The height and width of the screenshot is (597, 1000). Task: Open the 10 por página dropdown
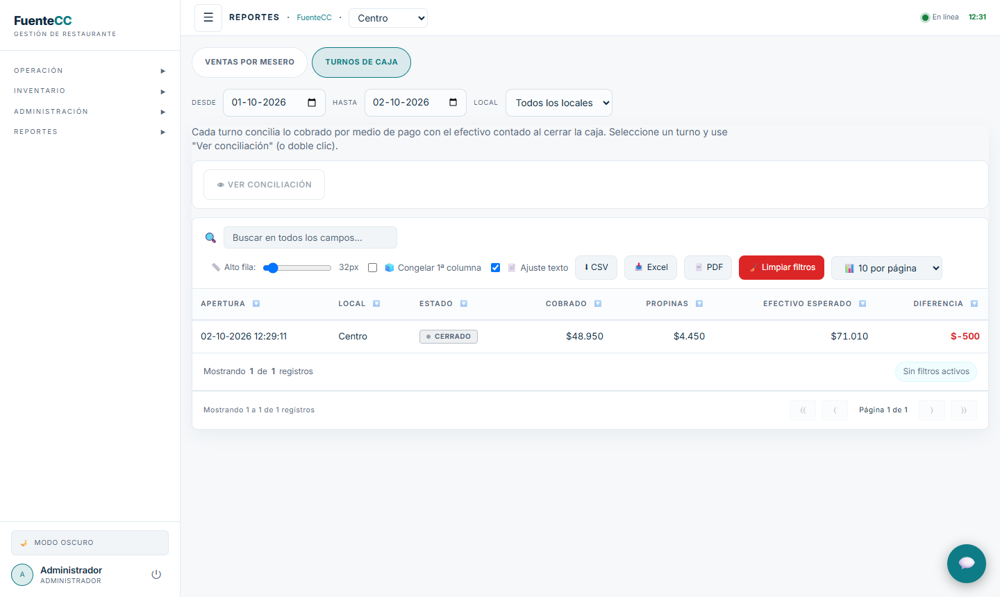click(x=887, y=268)
